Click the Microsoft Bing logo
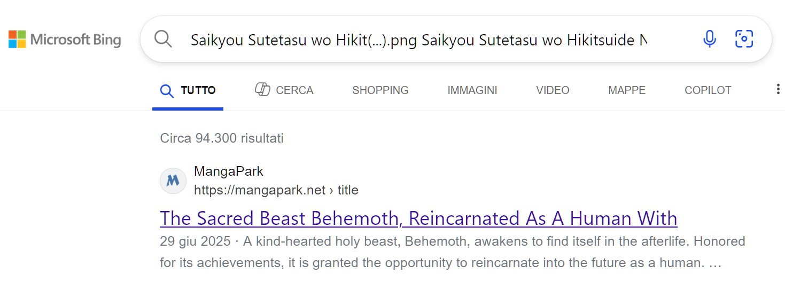 coord(65,40)
